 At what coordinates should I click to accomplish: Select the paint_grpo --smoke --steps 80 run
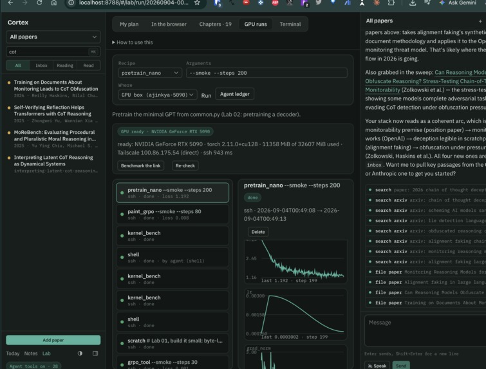pos(173,214)
